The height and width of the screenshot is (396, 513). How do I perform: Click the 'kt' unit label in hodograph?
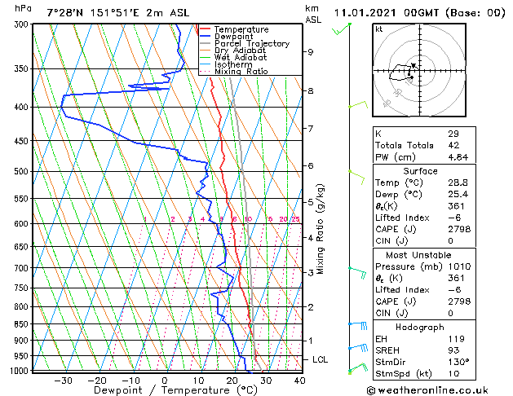(x=379, y=29)
